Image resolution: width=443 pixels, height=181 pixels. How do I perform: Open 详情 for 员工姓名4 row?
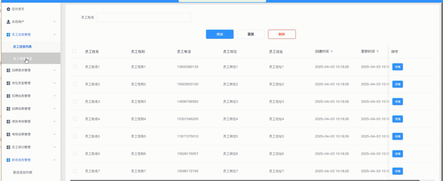[x=398, y=119]
